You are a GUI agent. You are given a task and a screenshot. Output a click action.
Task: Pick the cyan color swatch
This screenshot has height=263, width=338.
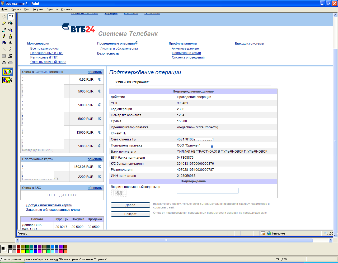tap(31, 251)
